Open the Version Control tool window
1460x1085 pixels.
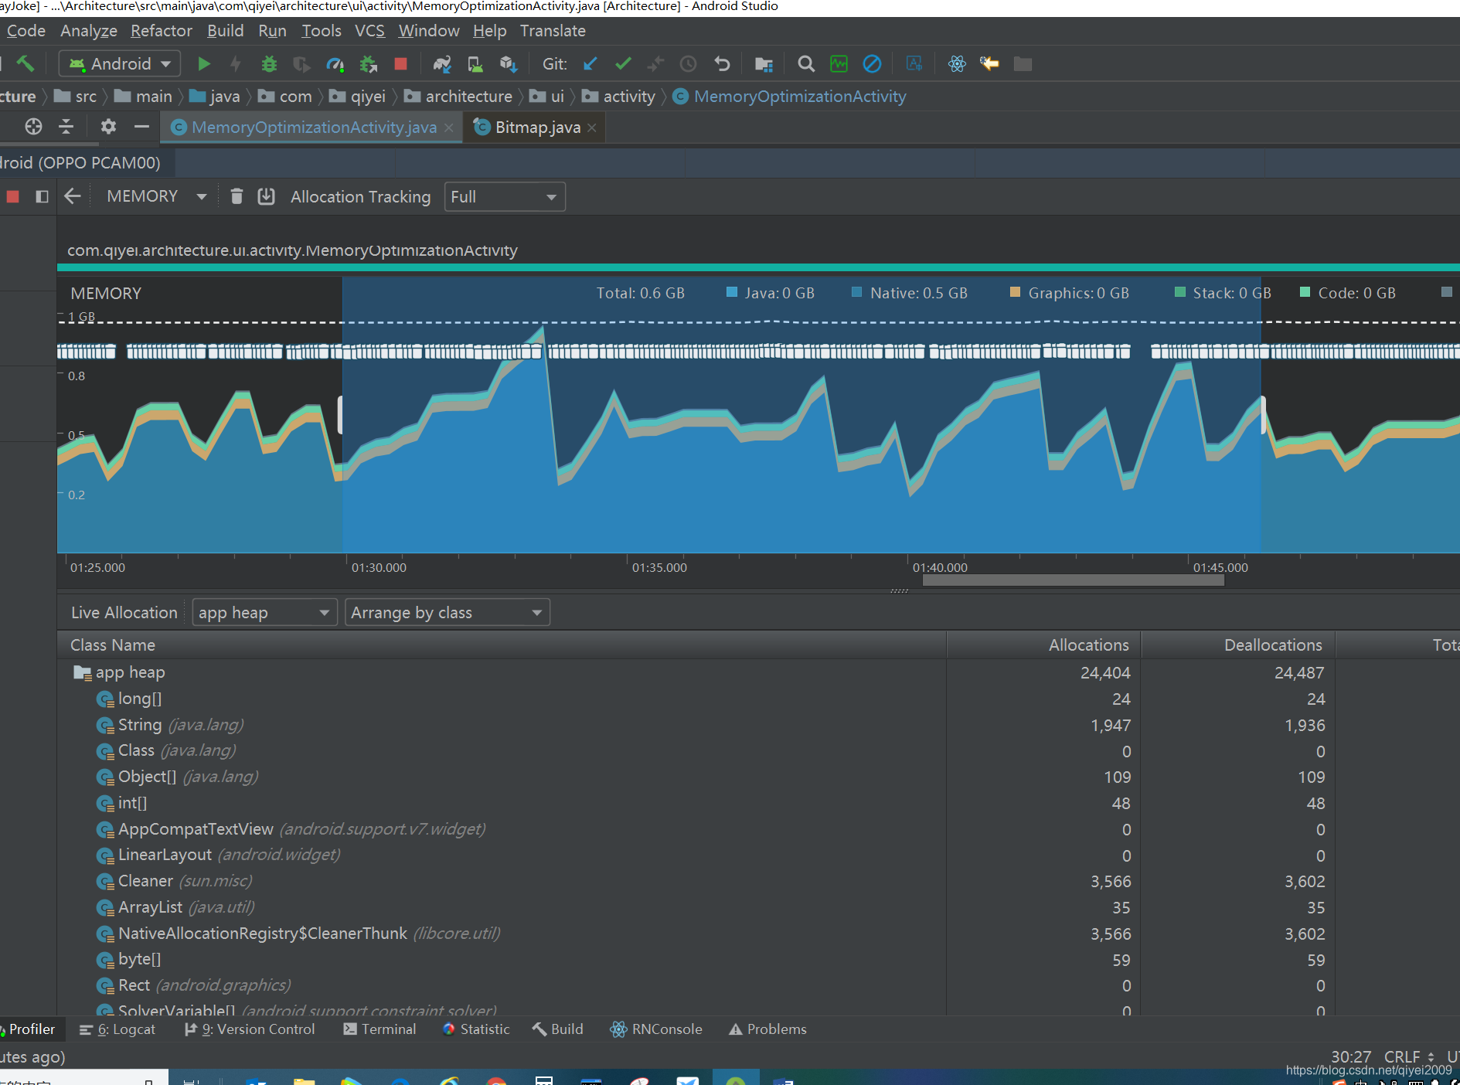pos(250,1029)
